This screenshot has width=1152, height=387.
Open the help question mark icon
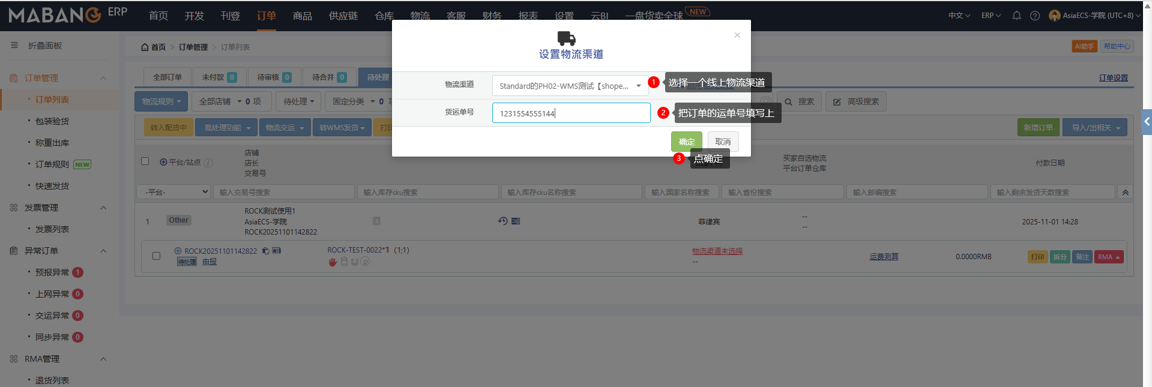(x=1035, y=16)
